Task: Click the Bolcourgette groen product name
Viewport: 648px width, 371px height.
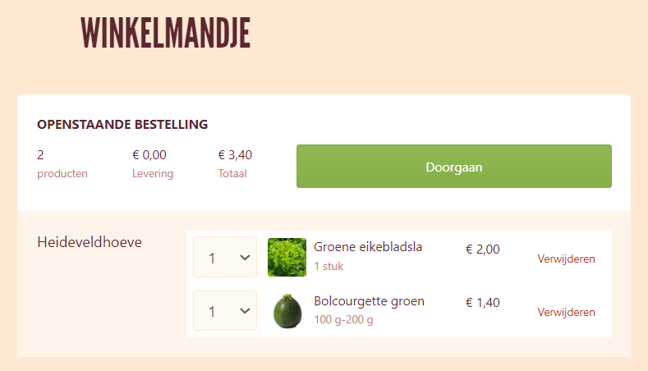Action: [x=369, y=301]
